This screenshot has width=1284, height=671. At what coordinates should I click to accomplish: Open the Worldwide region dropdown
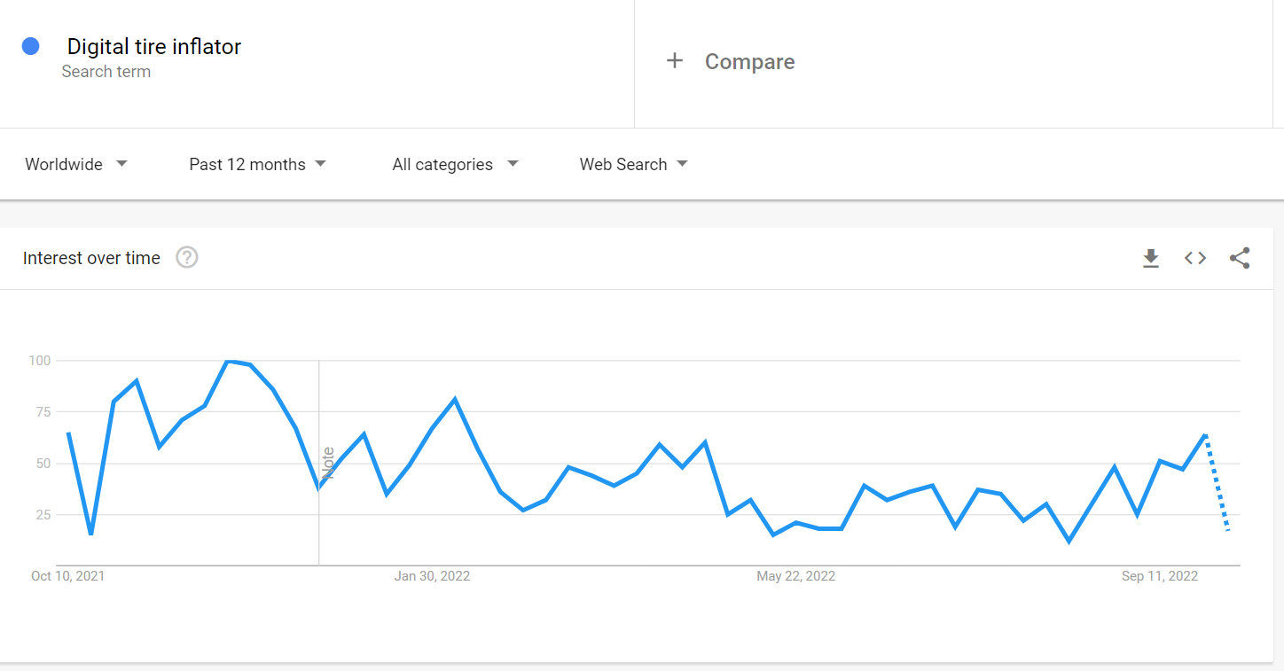[76, 164]
